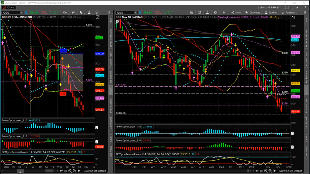This screenshot has width=310, height=174.
Task: Click the 304.09 blue price bubble on left chart
Action: (x=99, y=54)
